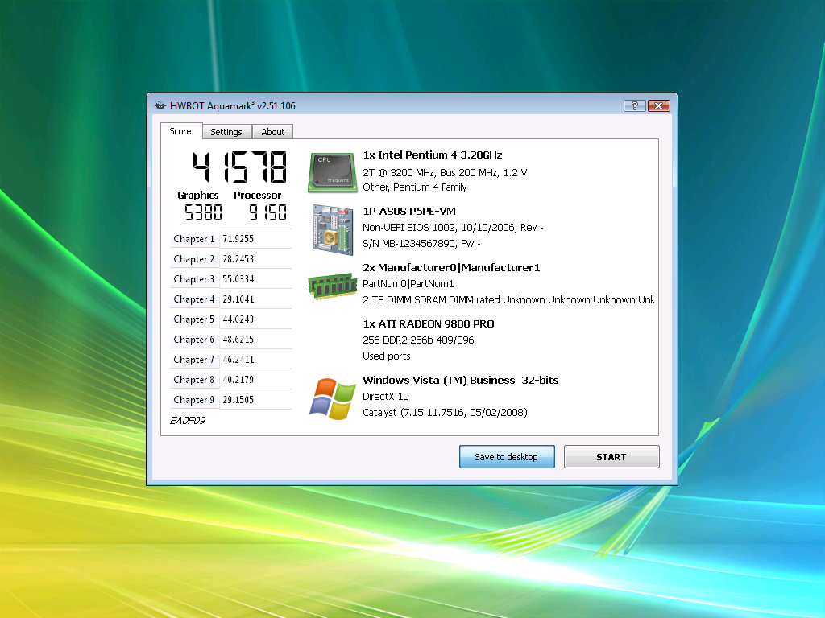Image resolution: width=825 pixels, height=618 pixels.
Task: Click the Chapter 1 label
Action: point(194,238)
